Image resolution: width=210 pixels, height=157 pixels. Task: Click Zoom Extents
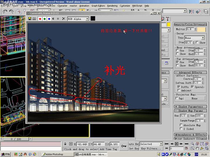(x=202, y=144)
